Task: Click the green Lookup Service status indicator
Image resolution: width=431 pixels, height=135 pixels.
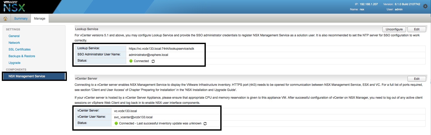Action: pos(131,61)
